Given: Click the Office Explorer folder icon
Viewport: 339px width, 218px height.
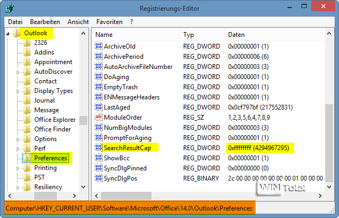Looking at the screenshot, I should coord(27,120).
